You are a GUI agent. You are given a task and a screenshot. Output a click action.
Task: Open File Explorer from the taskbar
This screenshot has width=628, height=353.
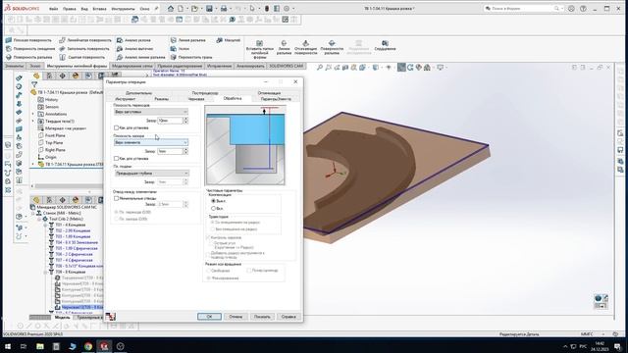(40, 346)
